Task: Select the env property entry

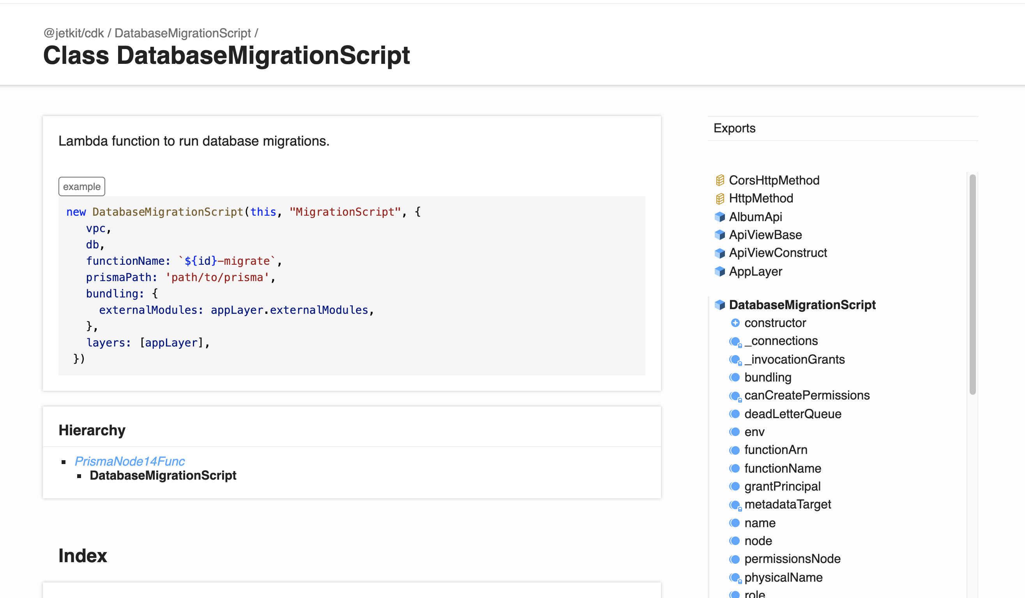Action: pyautogui.click(x=755, y=432)
